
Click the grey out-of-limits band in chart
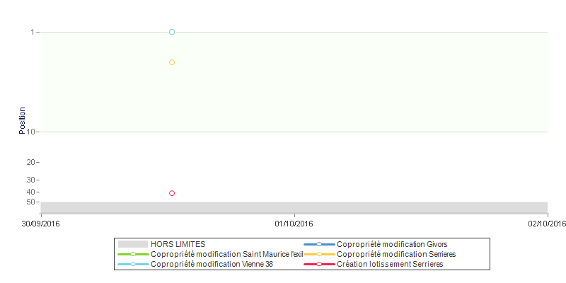point(294,207)
